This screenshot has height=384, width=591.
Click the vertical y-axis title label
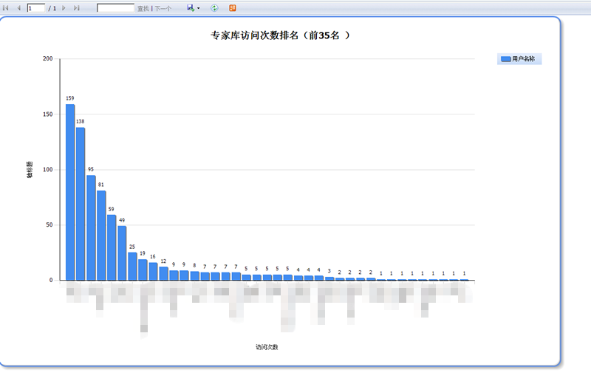click(30, 170)
